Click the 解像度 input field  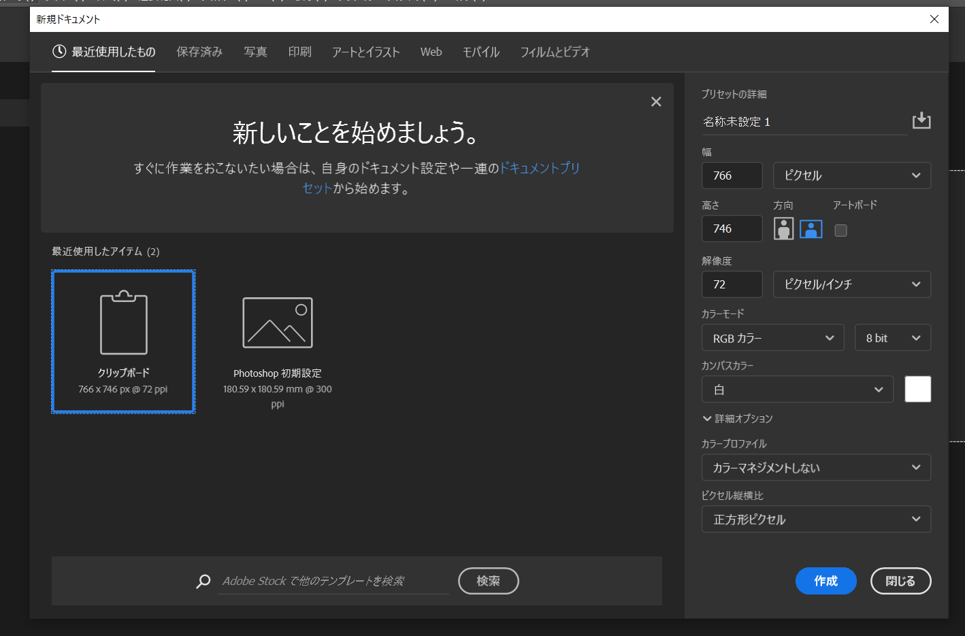point(732,284)
